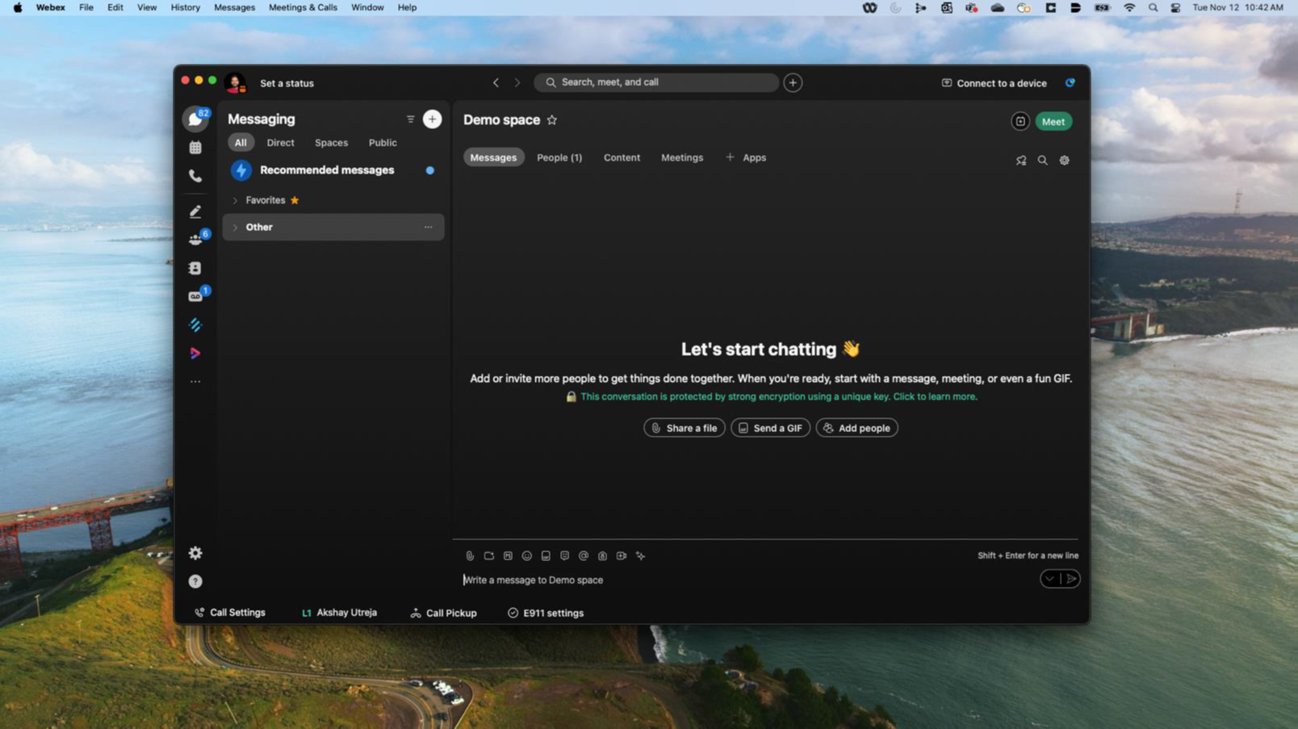Open the Meetings calendar in the sidebar
Image resolution: width=1298 pixels, height=729 pixels.
point(195,148)
